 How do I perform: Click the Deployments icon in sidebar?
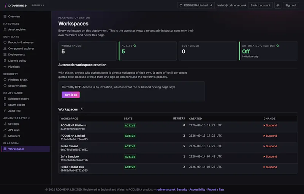(x=5, y=55)
